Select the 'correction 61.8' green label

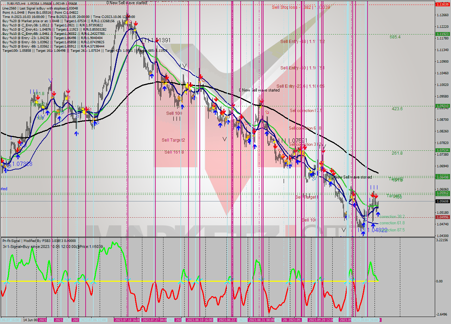(392, 223)
